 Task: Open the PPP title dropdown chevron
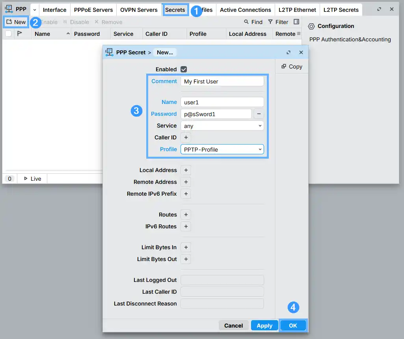(35, 10)
